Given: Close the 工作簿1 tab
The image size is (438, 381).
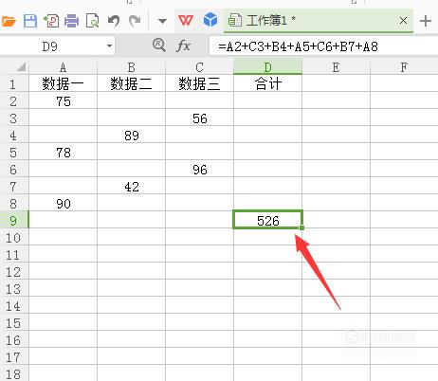Looking at the screenshot, I should (x=403, y=21).
